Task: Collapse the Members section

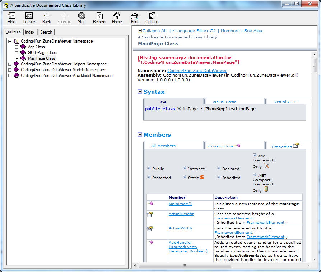Action: (140, 135)
